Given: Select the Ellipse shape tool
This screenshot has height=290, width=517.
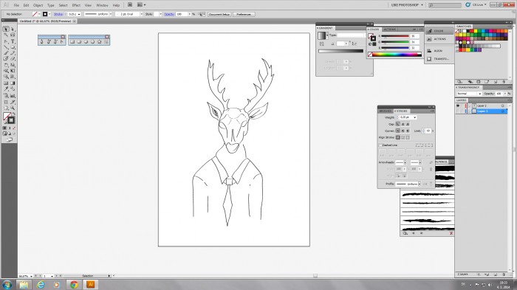Looking at the screenshot, I should pos(13,47).
